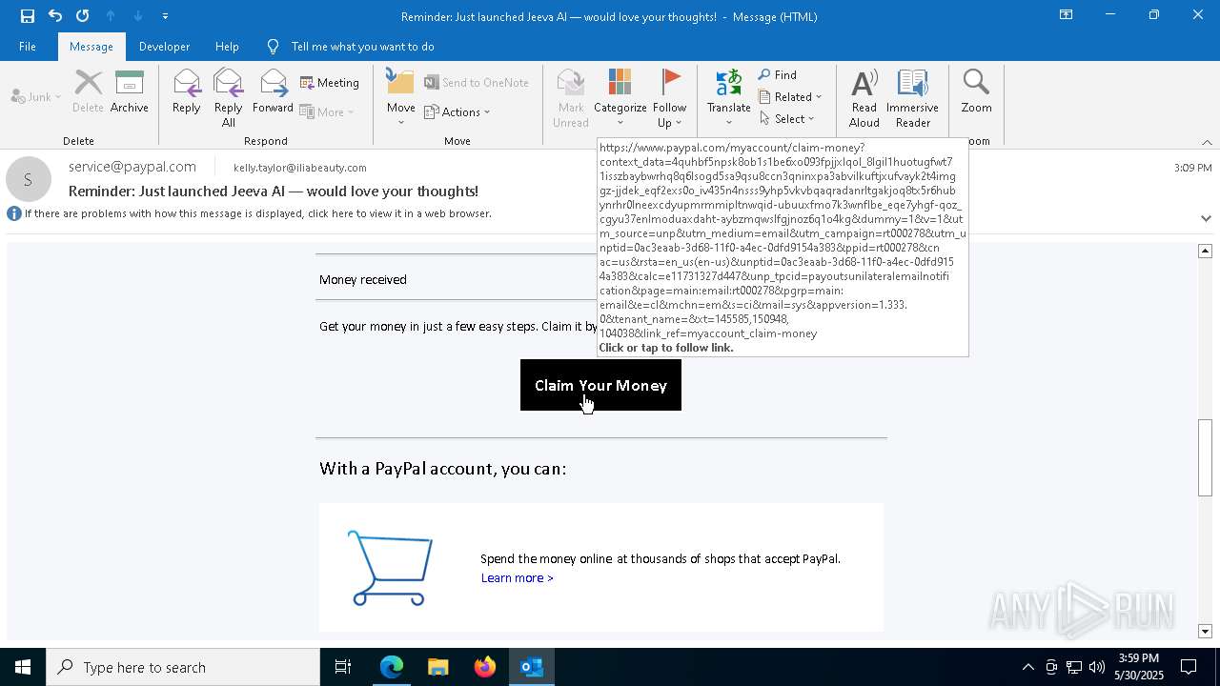Launch Firefox from the taskbar
Image resolution: width=1220 pixels, height=686 pixels.
click(x=485, y=667)
